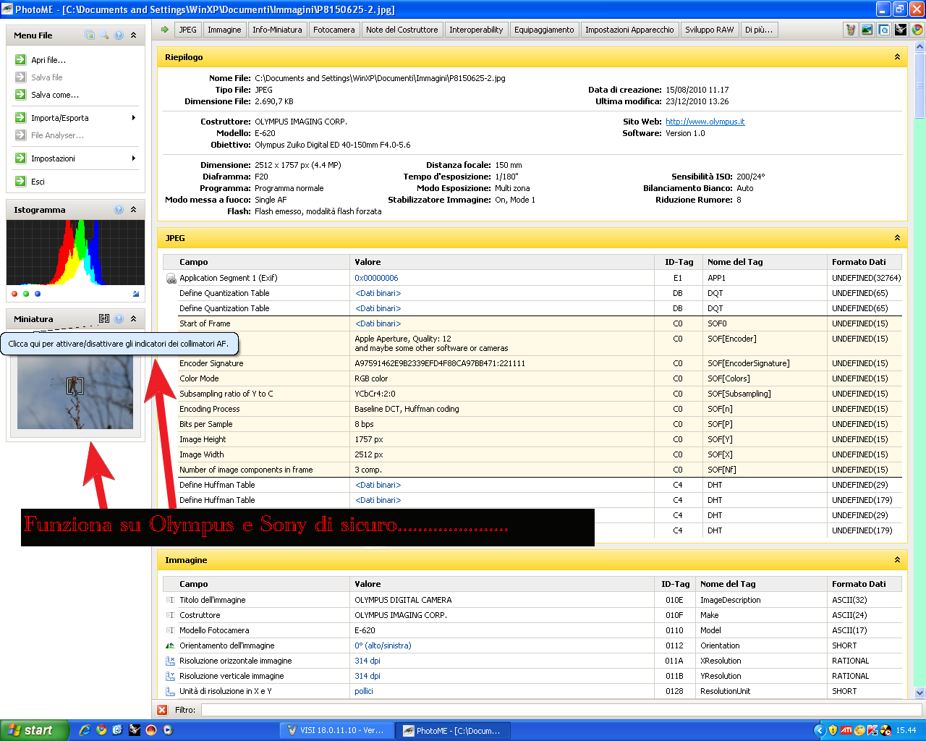The image size is (926, 741).
Task: Open the Di più... tab overflow
Action: (759, 30)
